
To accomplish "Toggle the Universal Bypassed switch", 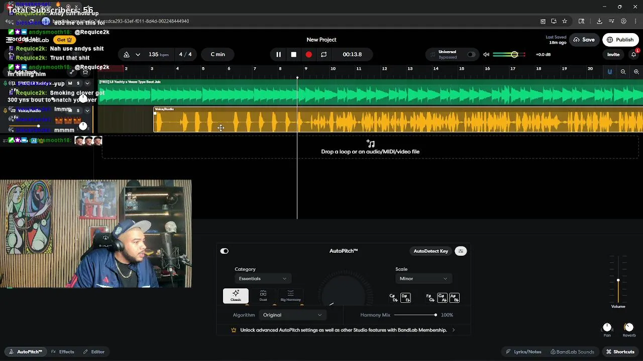I will click(x=471, y=54).
